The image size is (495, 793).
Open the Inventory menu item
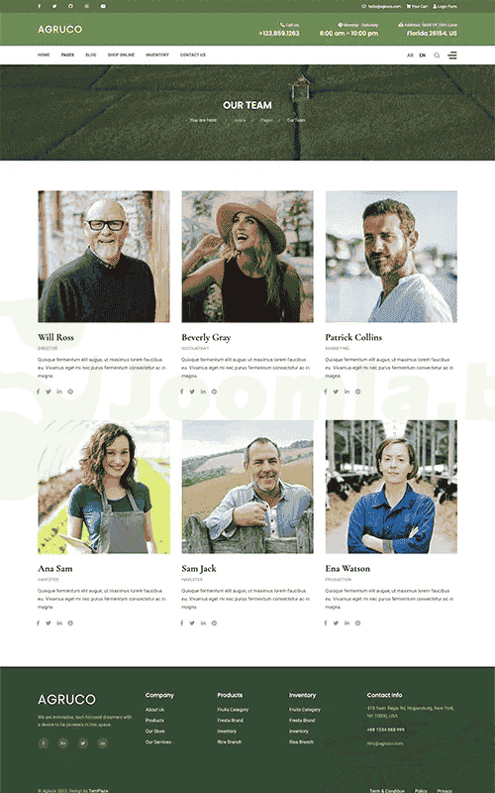click(157, 55)
